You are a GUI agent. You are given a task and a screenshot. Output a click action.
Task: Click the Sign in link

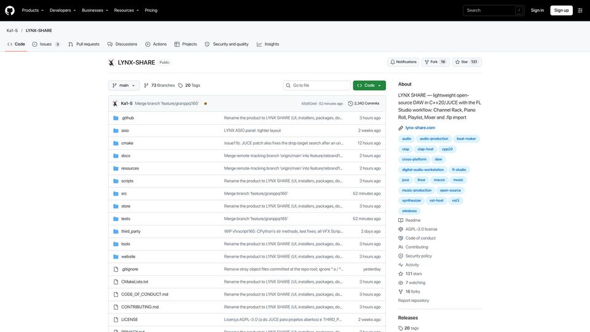tap(537, 10)
